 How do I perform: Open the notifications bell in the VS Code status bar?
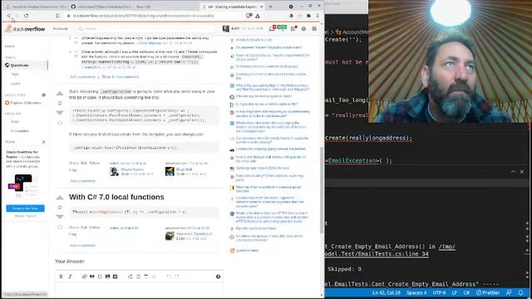pyautogui.click(x=521, y=292)
